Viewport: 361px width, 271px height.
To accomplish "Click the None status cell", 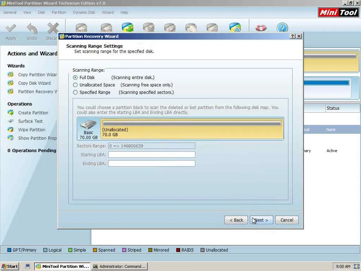I will pyautogui.click(x=331, y=130).
